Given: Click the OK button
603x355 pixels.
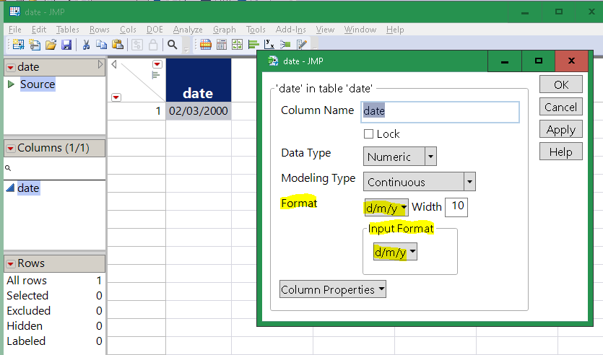Looking at the screenshot, I should pos(561,84).
